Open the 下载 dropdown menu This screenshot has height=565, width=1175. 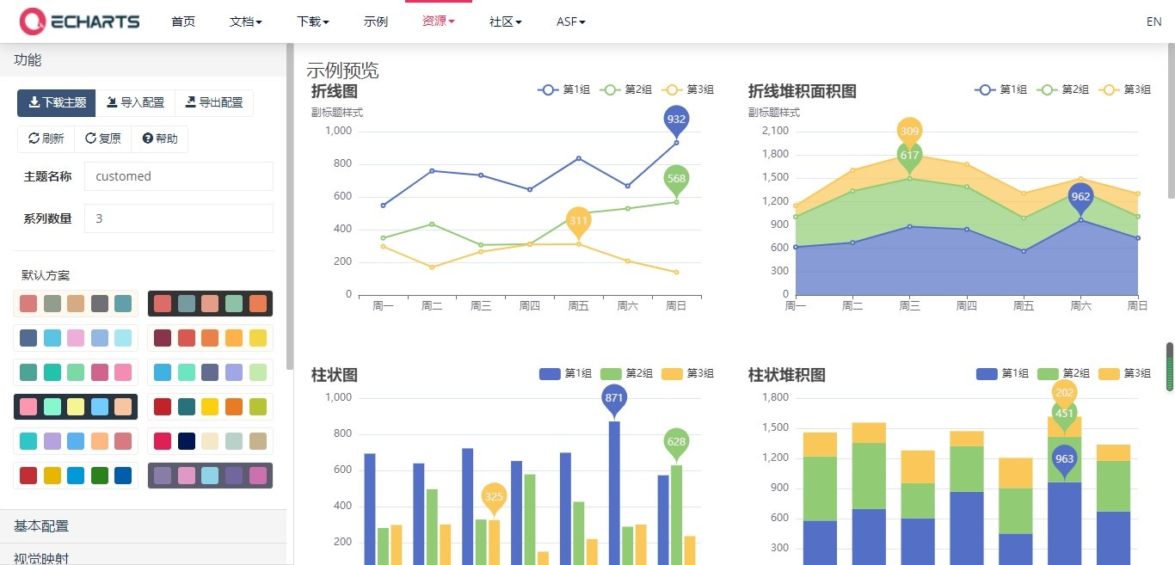(313, 21)
